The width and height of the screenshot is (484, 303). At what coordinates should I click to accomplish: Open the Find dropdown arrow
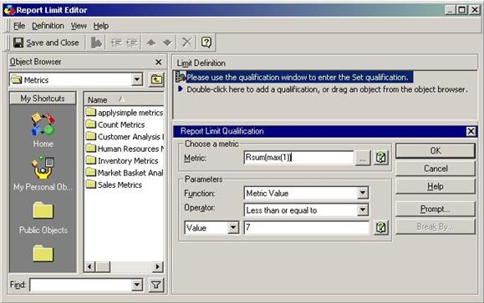(x=136, y=285)
